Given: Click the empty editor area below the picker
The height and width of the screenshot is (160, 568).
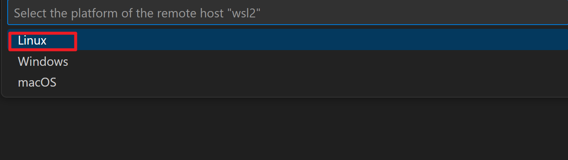Looking at the screenshot, I should point(284,129).
